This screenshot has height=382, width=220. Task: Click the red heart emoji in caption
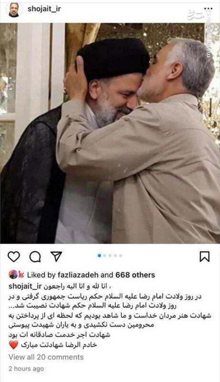point(14,345)
